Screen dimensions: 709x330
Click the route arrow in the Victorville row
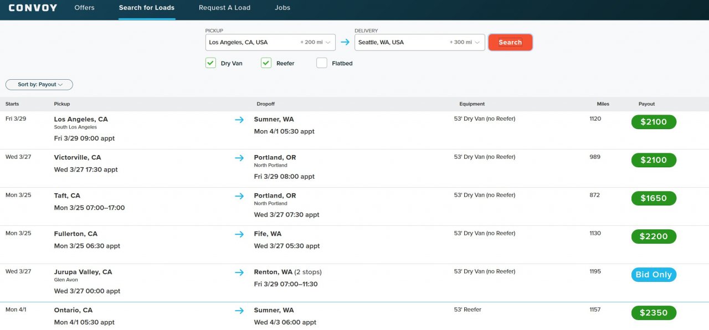(x=239, y=158)
